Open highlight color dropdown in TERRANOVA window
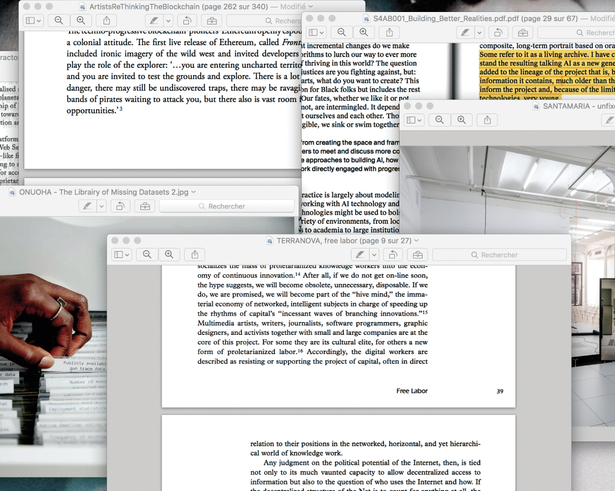This screenshot has width=615, height=491. (x=374, y=255)
